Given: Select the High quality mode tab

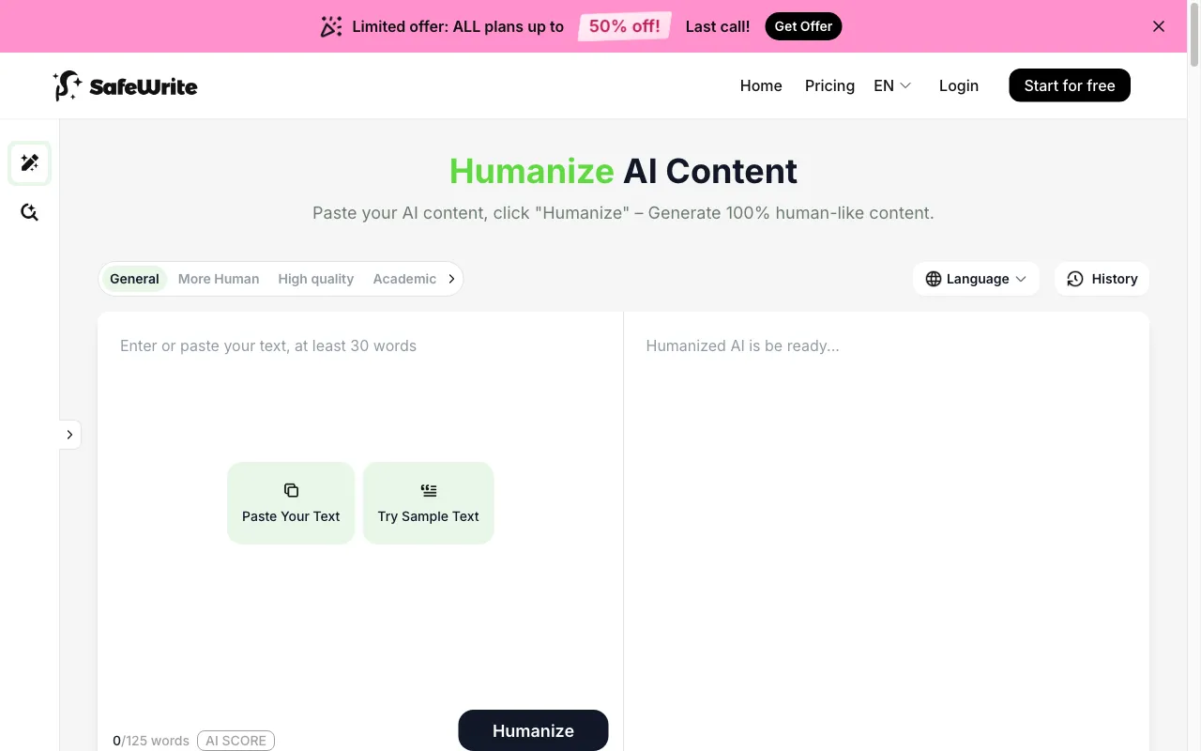Looking at the screenshot, I should [316, 279].
